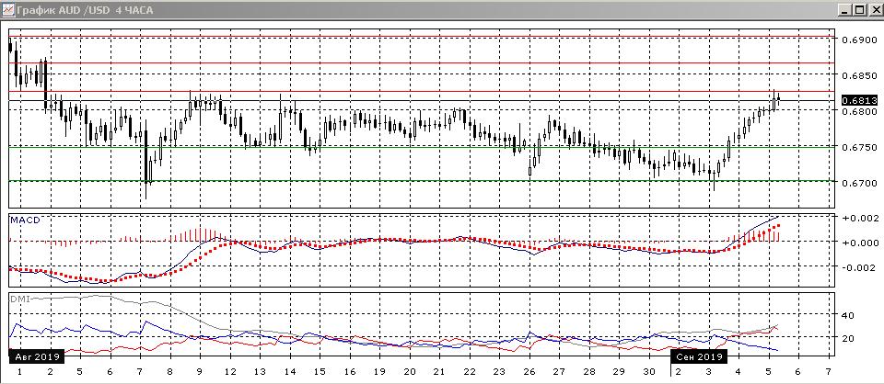This screenshot has width=884, height=384.
Task: Maximize the AUD/USD chart window
Action: [x=859, y=10]
